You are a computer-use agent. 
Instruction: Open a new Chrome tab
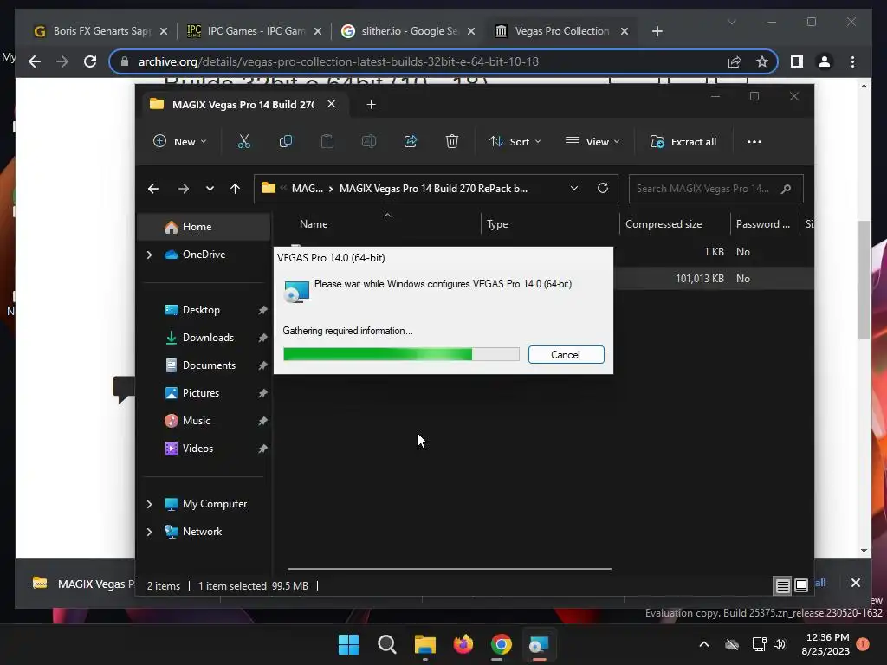coord(657,31)
